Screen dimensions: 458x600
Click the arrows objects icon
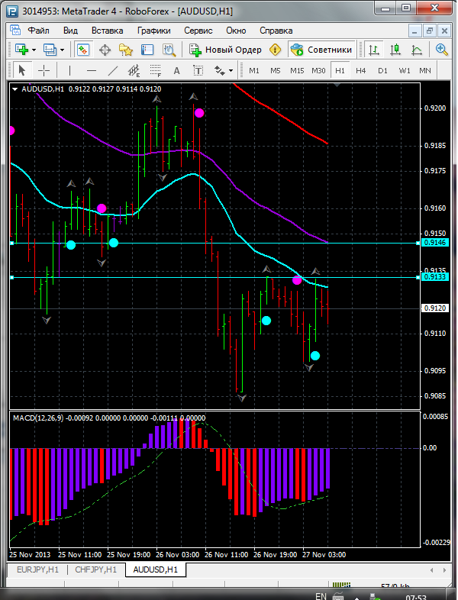click(x=219, y=70)
